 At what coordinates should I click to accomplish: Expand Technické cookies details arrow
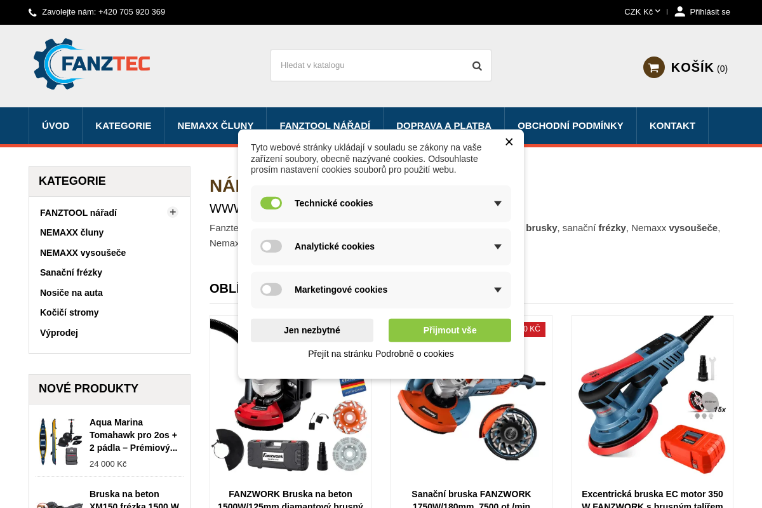coord(498,204)
